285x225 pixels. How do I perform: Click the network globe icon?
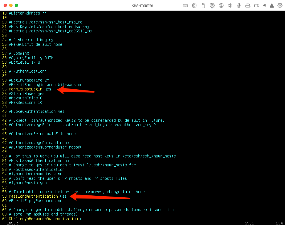pos(221,6)
